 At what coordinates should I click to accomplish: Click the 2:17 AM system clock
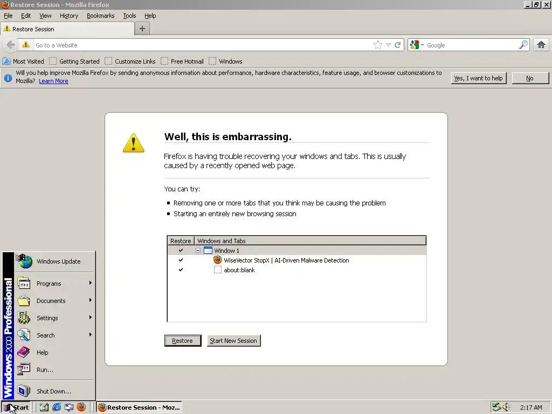(531, 408)
